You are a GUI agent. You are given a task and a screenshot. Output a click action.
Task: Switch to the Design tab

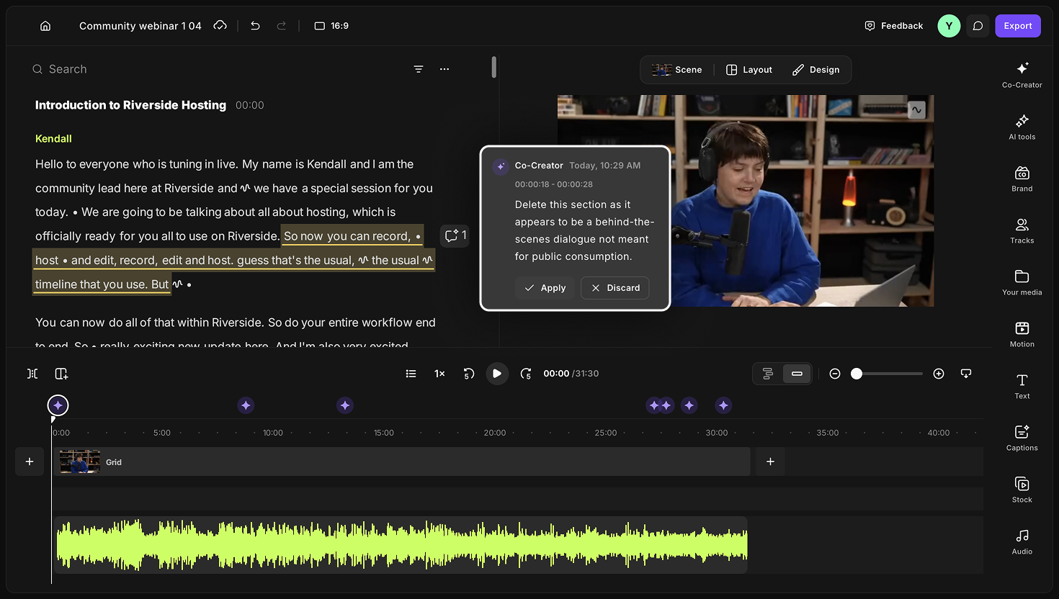click(816, 70)
